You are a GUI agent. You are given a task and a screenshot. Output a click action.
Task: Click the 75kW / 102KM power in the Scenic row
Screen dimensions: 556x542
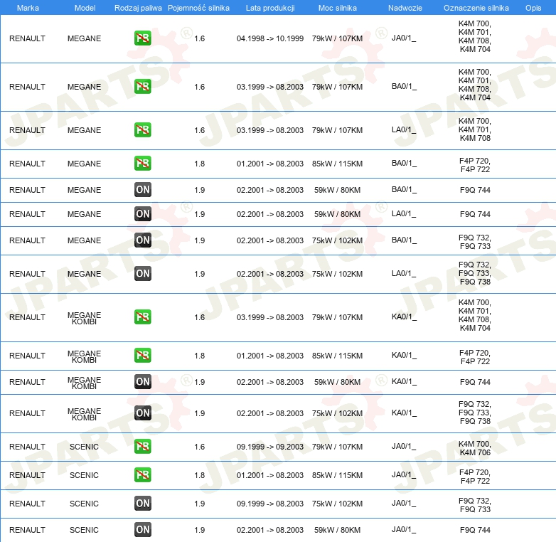pyautogui.click(x=337, y=504)
